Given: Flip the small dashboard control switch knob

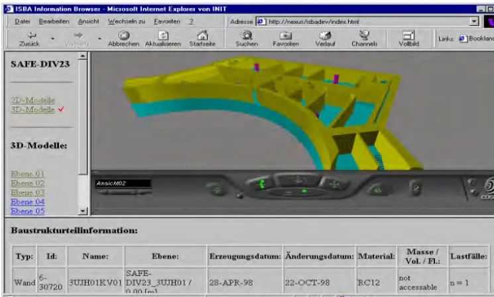Looking at the screenshot, I should 240,196.
